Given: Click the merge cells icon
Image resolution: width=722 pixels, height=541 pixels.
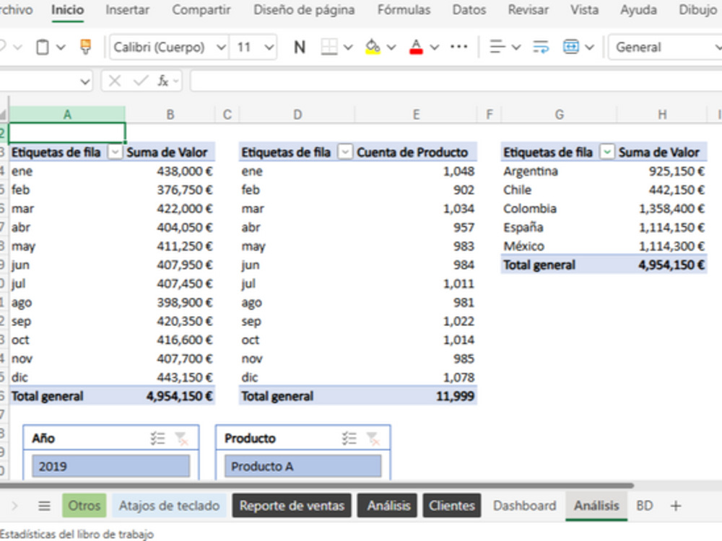Looking at the screenshot, I should pos(571,47).
